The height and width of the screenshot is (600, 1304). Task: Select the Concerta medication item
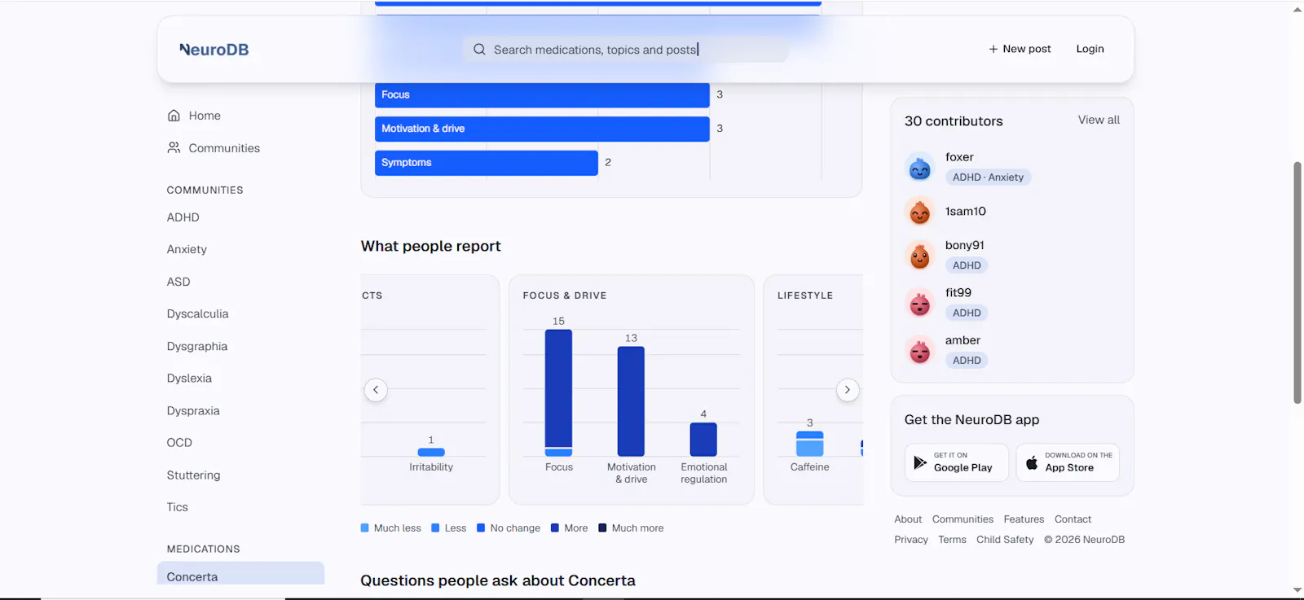240,575
